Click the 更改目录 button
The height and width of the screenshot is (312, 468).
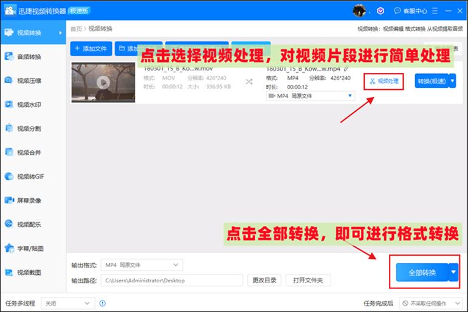pyautogui.click(x=264, y=280)
